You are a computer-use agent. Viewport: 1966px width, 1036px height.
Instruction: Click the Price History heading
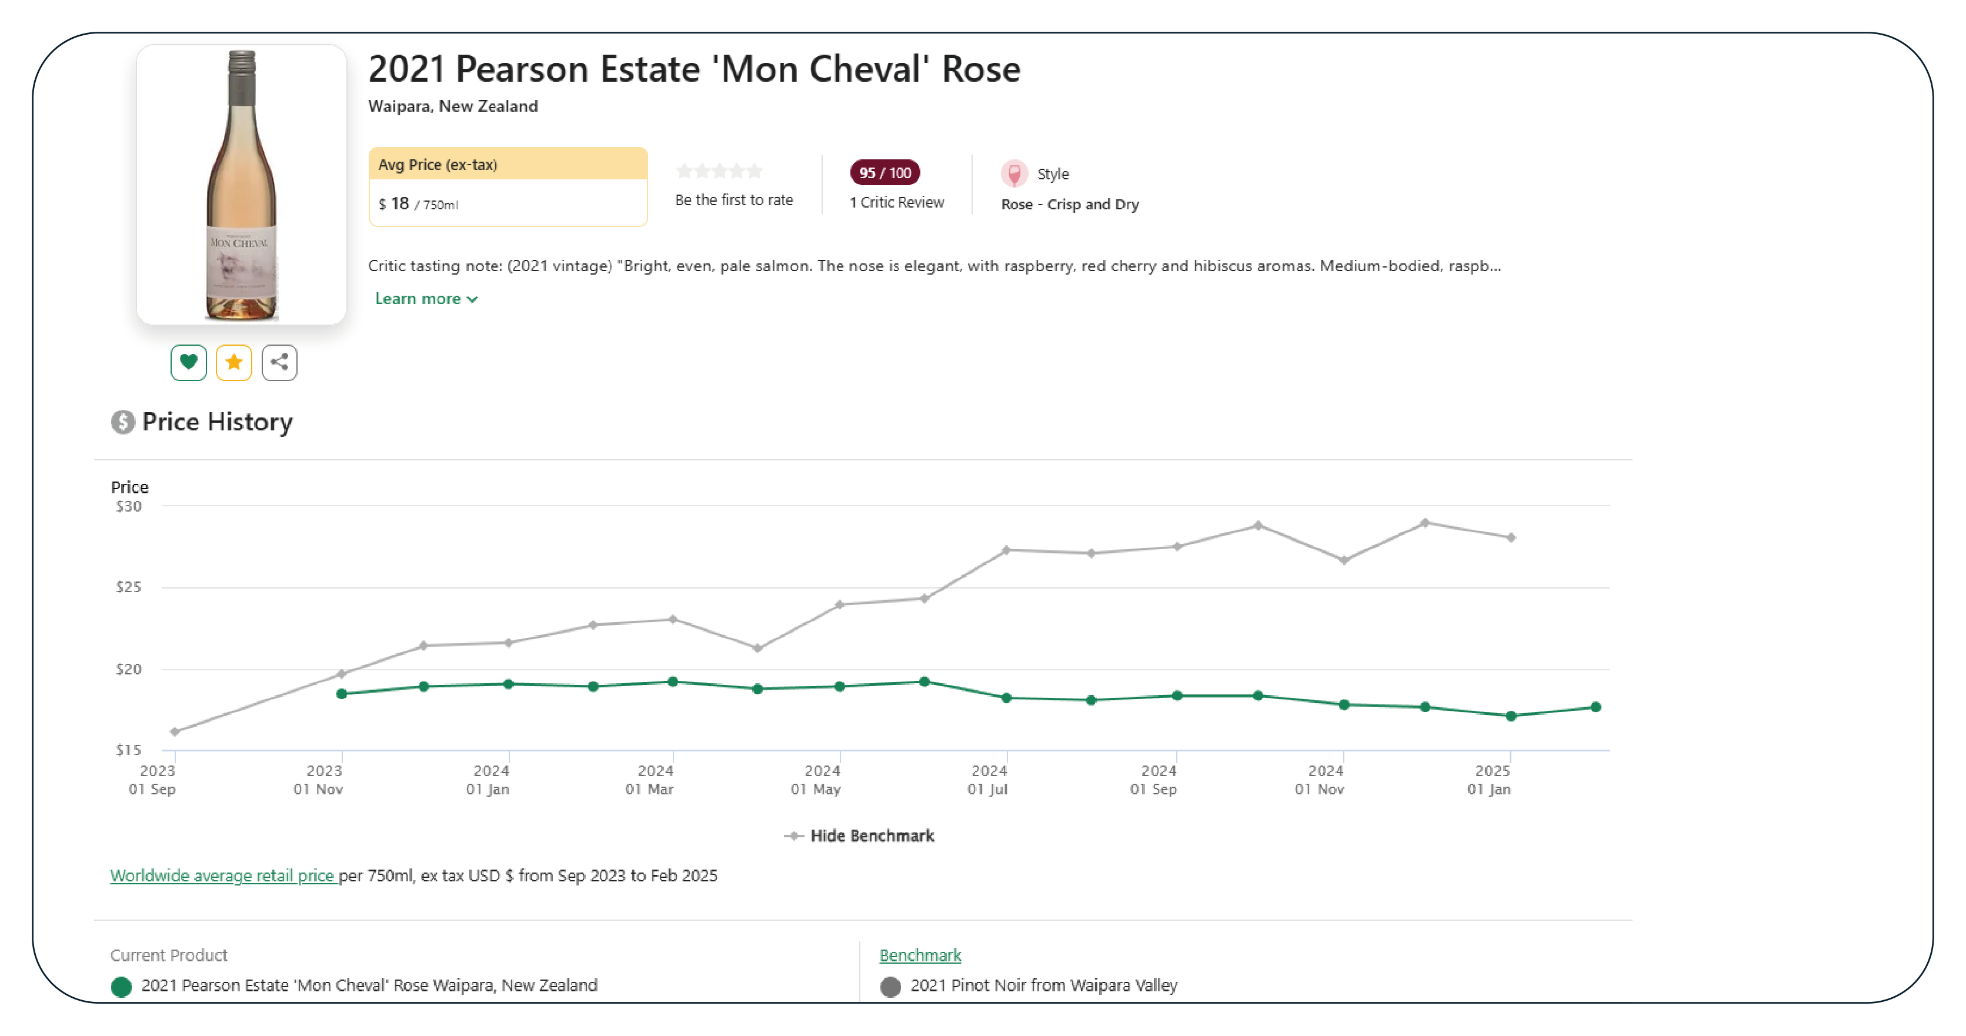[x=218, y=422]
